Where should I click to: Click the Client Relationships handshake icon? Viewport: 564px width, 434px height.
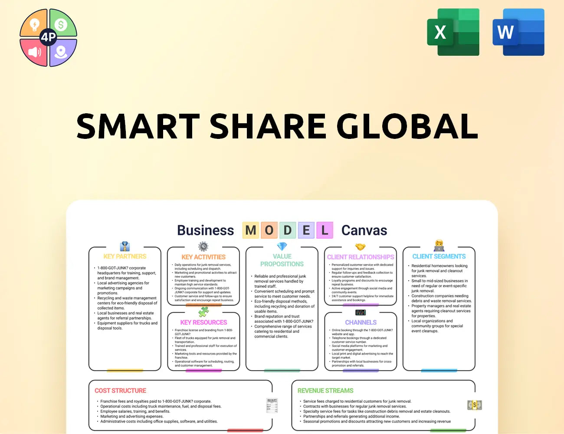pyautogui.click(x=361, y=247)
